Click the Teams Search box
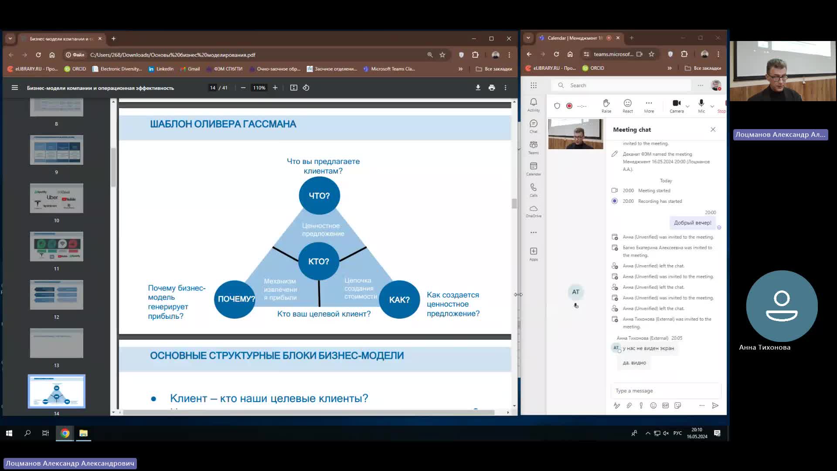This screenshot has height=471, width=837. pos(621,85)
